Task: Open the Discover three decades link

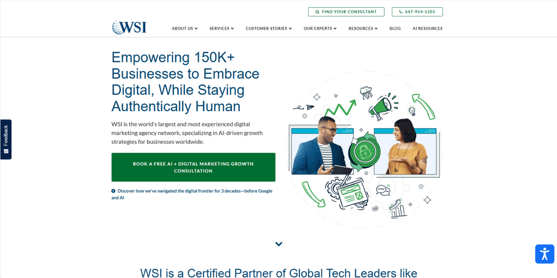Action: pyautogui.click(x=192, y=194)
